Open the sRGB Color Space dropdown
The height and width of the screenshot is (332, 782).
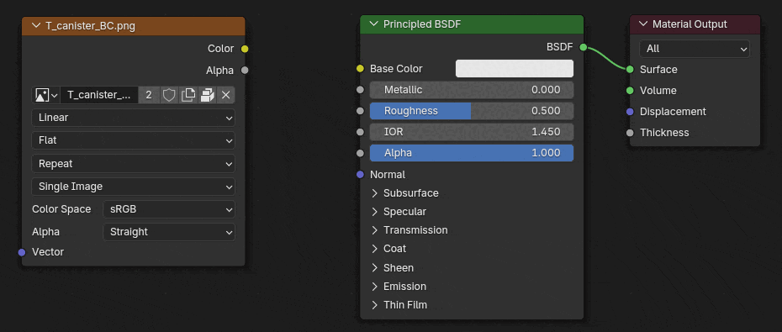click(x=169, y=209)
